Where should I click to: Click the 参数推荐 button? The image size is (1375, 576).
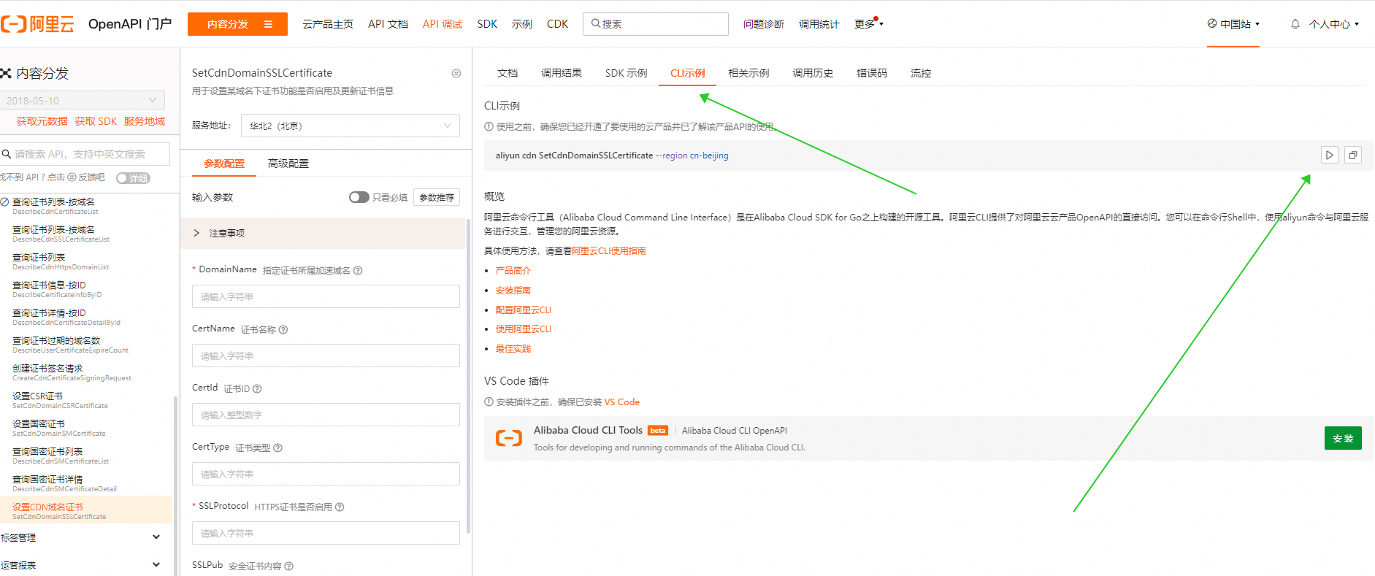tap(437, 197)
